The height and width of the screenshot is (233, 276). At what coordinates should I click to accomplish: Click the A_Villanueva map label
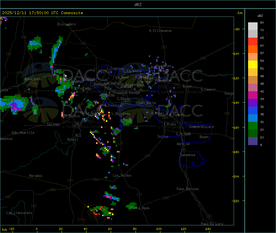[160, 31]
